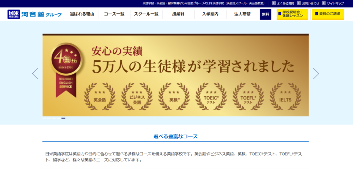The height and width of the screenshot is (169, 353).
Task: Click the top tagline 英語学習・英会話 text
Action: tap(204, 3)
